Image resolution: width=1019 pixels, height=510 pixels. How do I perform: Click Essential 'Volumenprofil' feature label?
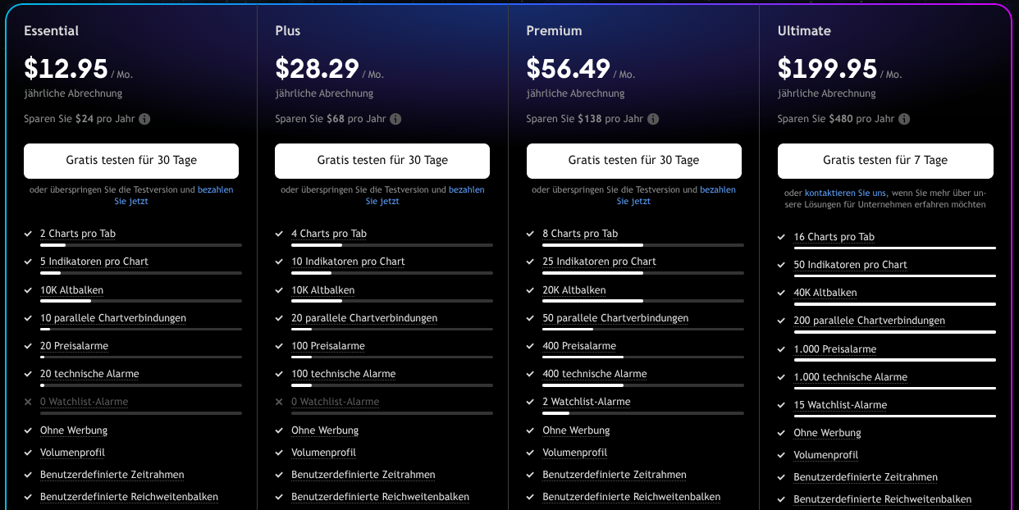click(x=72, y=453)
